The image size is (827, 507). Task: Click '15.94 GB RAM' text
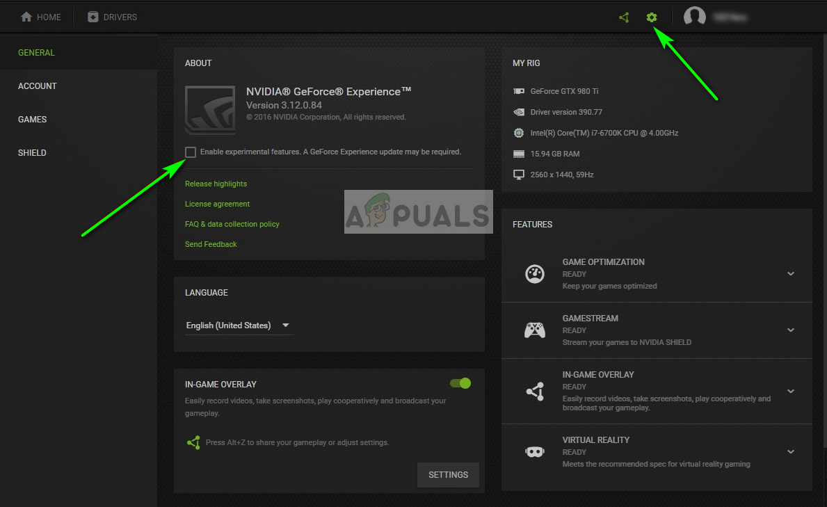pyautogui.click(x=555, y=154)
